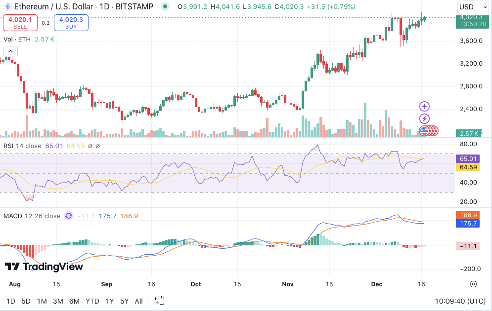
Task: Click the purple lightning bolt event icon
Action: 424,118
